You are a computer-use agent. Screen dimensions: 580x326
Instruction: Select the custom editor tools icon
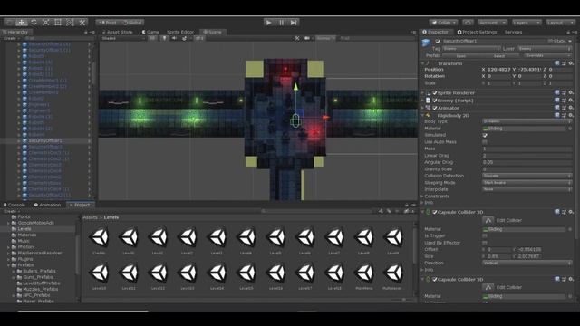(x=82, y=23)
